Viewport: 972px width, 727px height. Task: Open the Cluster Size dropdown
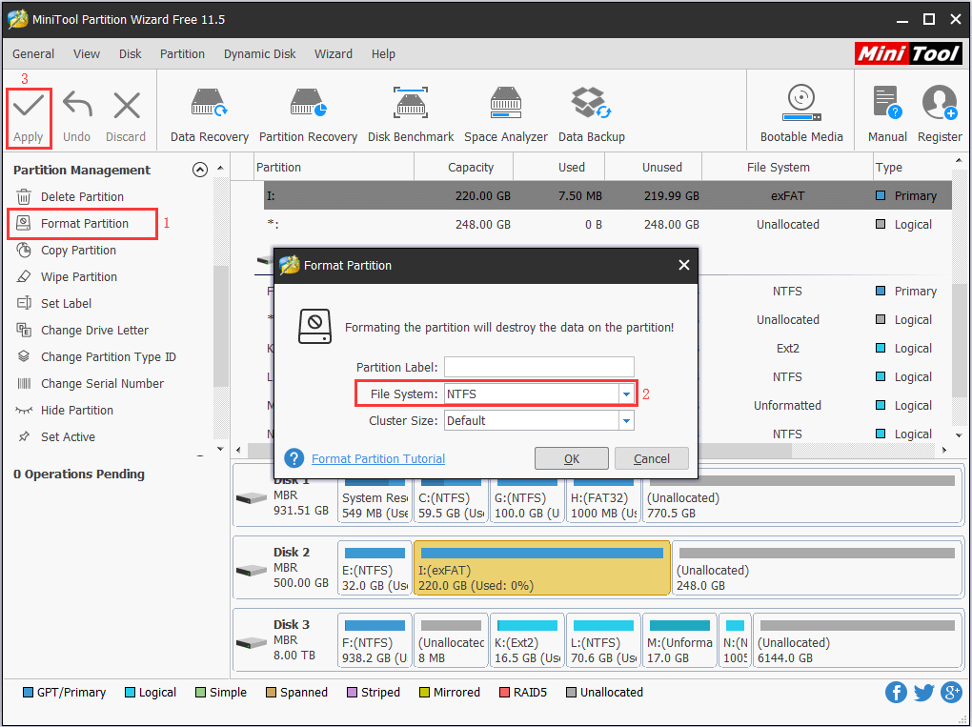point(626,419)
